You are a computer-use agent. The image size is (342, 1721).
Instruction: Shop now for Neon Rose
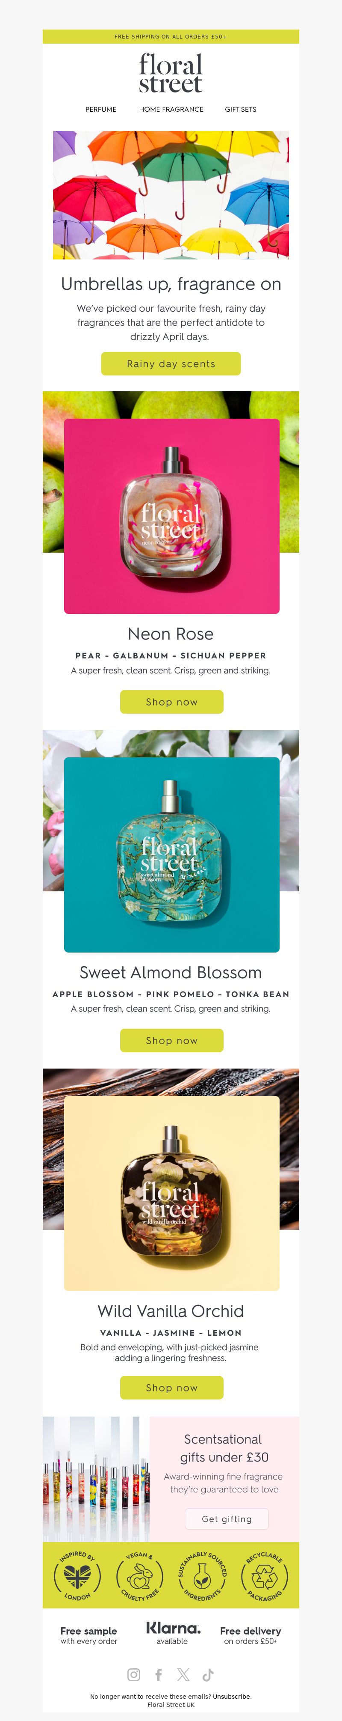pos(171,702)
